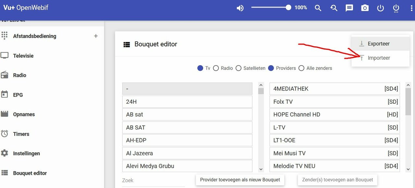Image resolution: width=415 pixels, height=188 pixels.
Task: Open the chat message icon
Action: 349,8
